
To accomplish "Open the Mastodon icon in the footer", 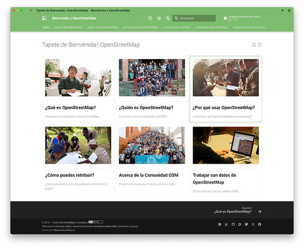I will click(247, 224).
